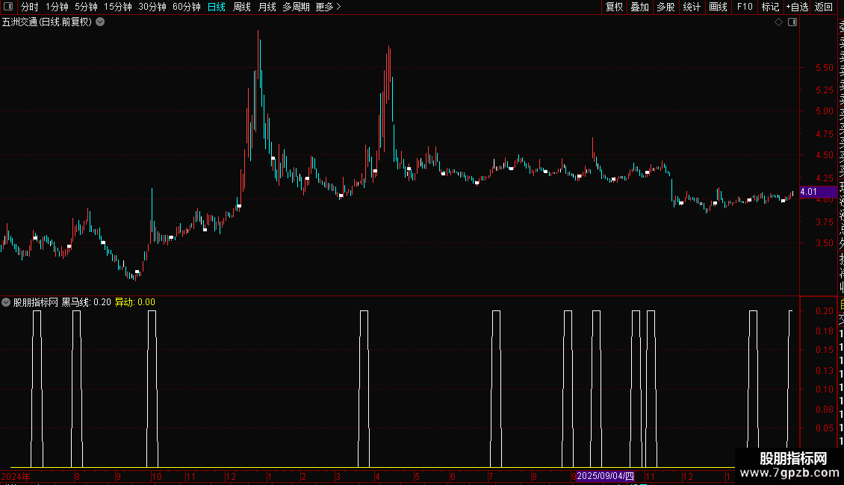Click the 0.05 indicator axis label

click(824, 428)
